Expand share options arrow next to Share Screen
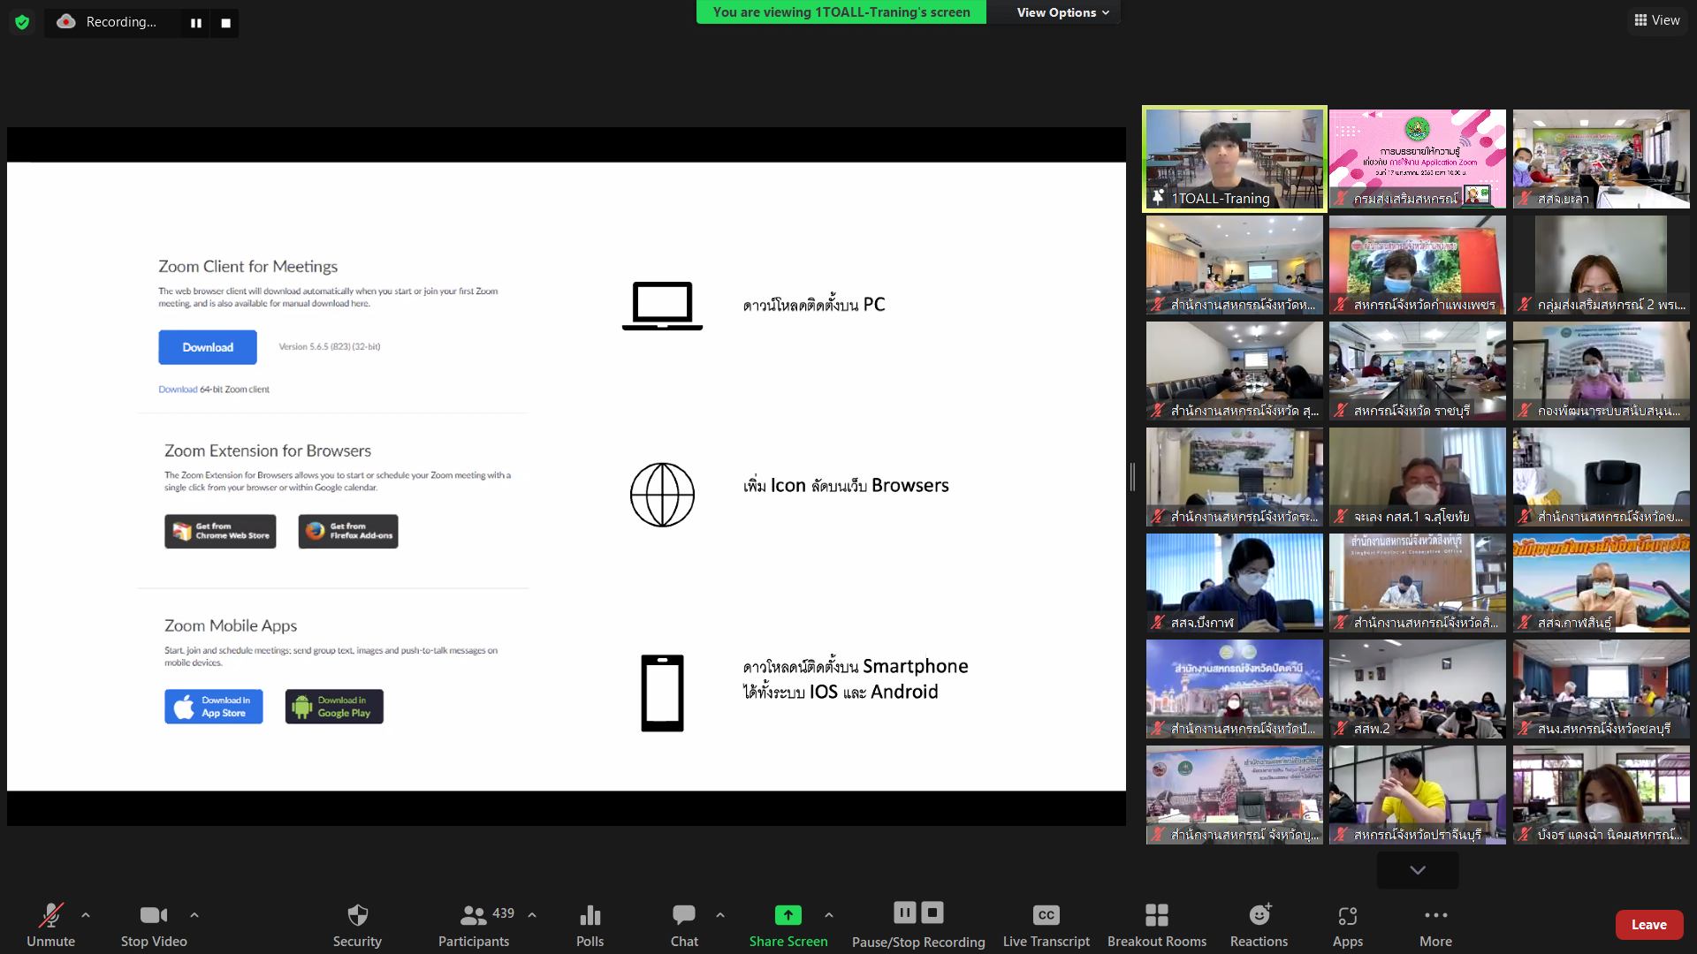Screen dimensions: 1697x954 pos(829,915)
